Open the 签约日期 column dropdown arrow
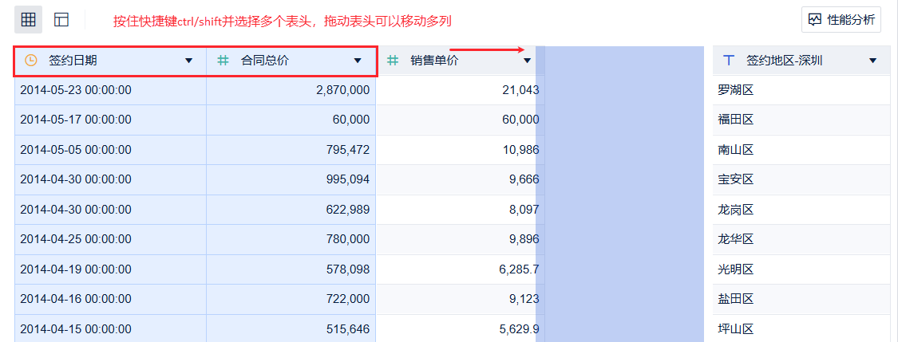Screen dimensions: 898x342 (x=189, y=61)
